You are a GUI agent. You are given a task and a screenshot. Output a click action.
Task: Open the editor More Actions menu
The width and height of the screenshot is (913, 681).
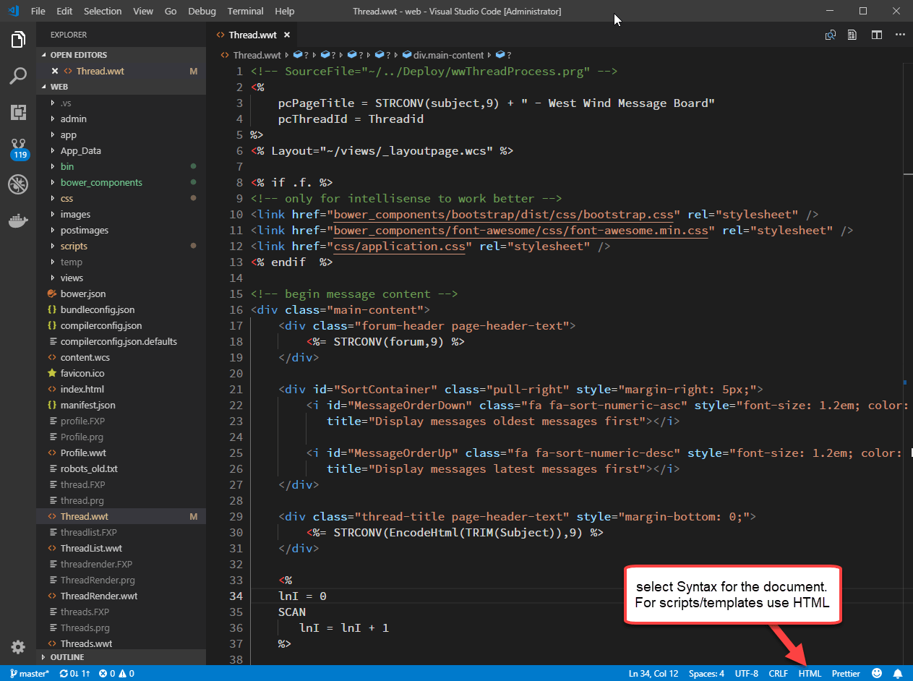900,35
